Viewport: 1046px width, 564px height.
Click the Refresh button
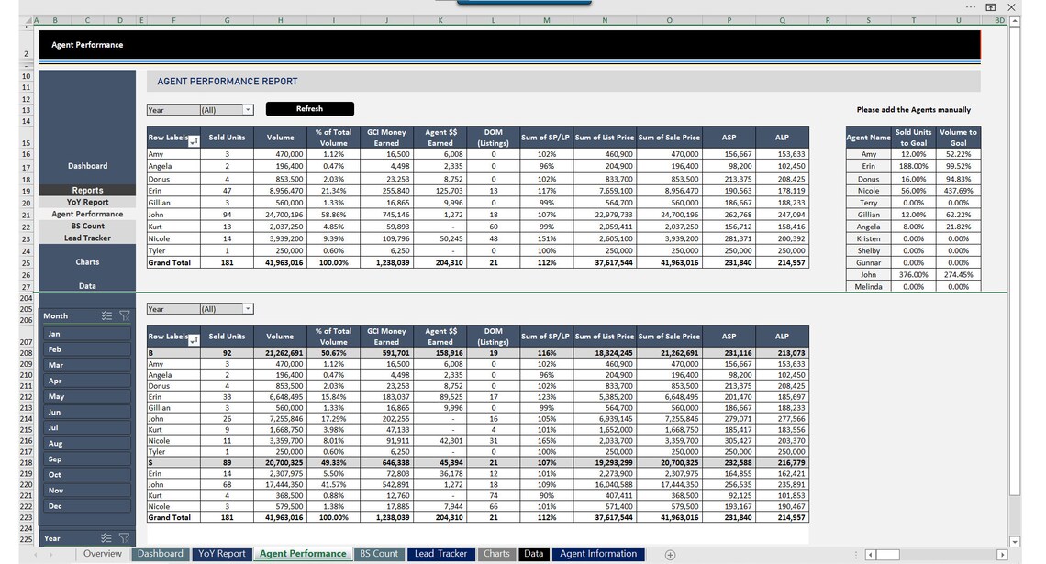pyautogui.click(x=309, y=108)
